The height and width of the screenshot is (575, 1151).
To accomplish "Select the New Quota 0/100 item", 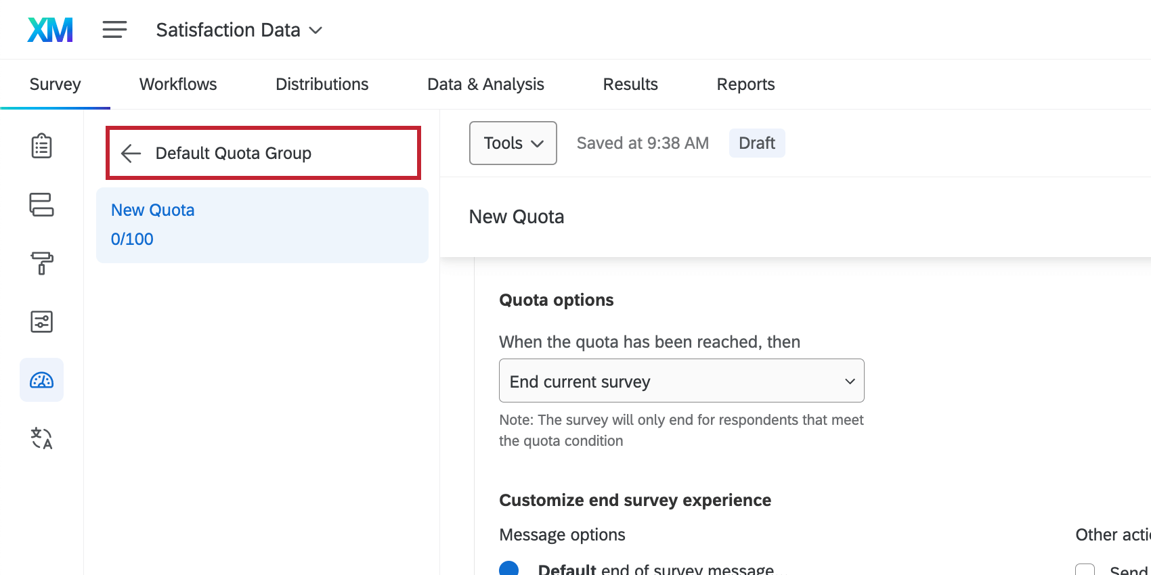I will point(262,225).
